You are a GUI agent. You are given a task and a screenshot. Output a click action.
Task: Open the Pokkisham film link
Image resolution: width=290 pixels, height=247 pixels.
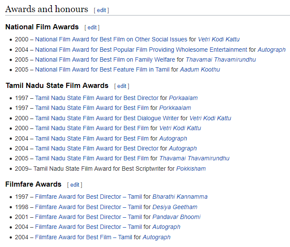[191, 169]
